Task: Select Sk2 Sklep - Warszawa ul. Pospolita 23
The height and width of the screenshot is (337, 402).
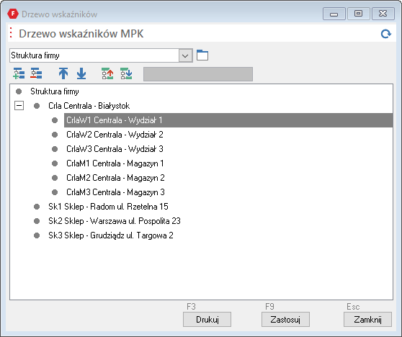Action: pyautogui.click(x=115, y=221)
